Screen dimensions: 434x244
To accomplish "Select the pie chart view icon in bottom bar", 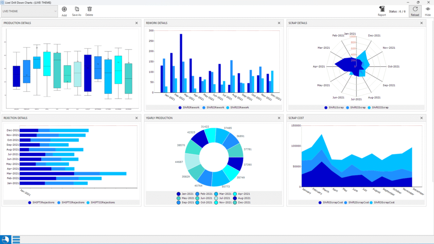I will (6, 239).
